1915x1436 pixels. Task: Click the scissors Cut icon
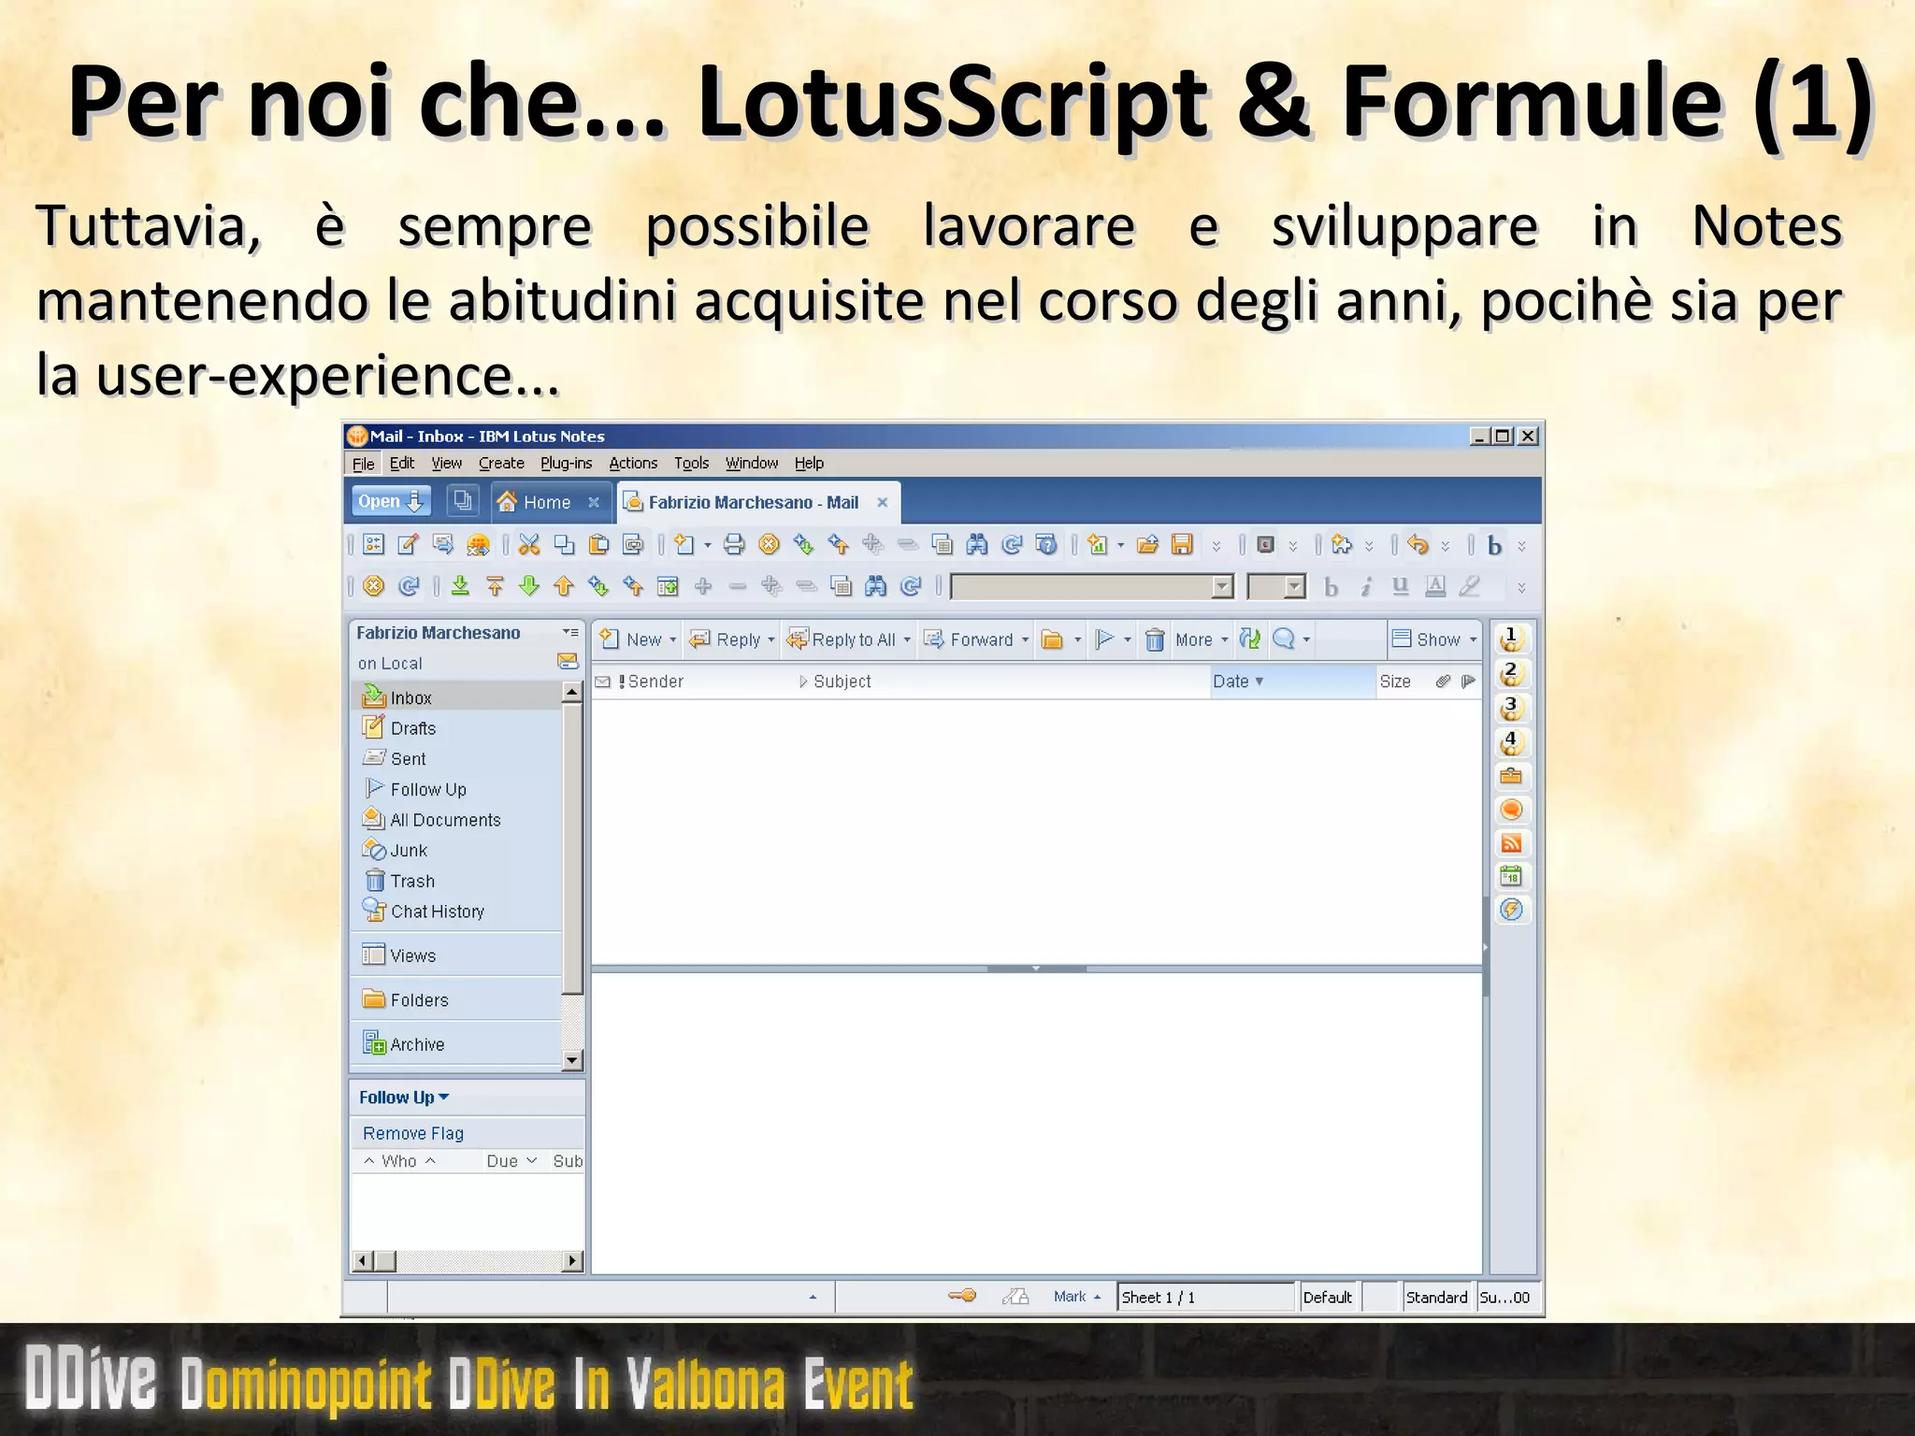(529, 545)
